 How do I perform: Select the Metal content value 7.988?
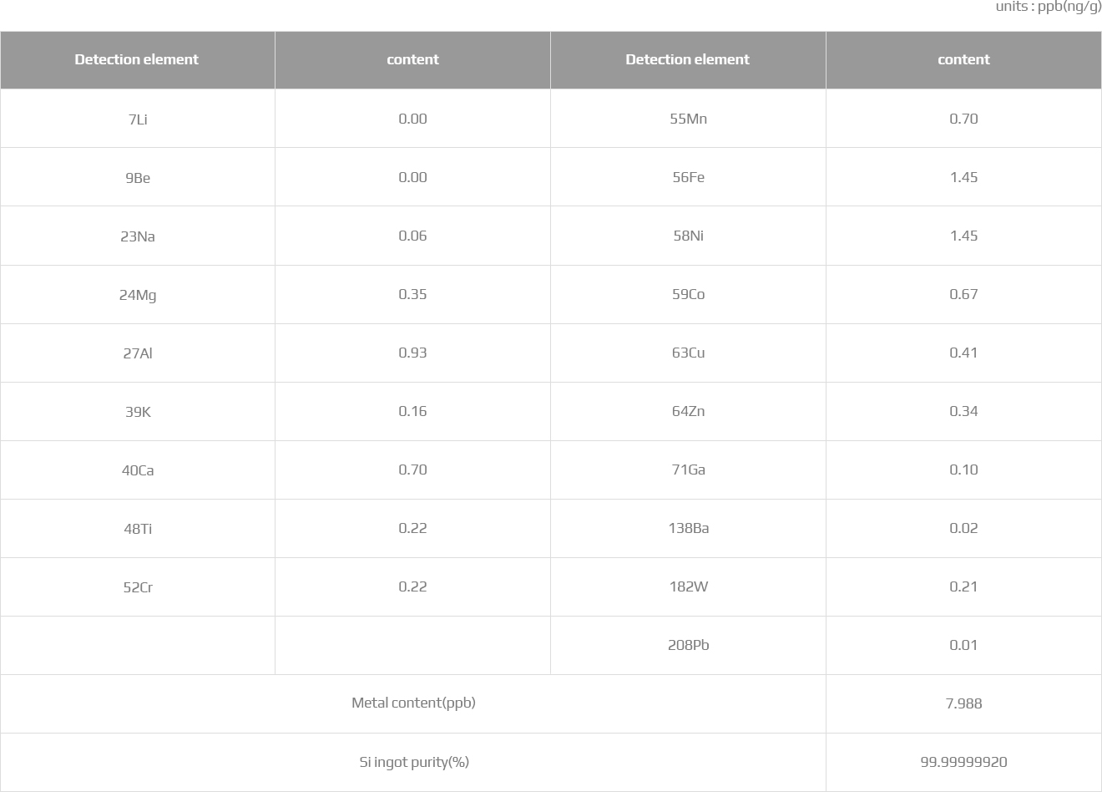[963, 703]
